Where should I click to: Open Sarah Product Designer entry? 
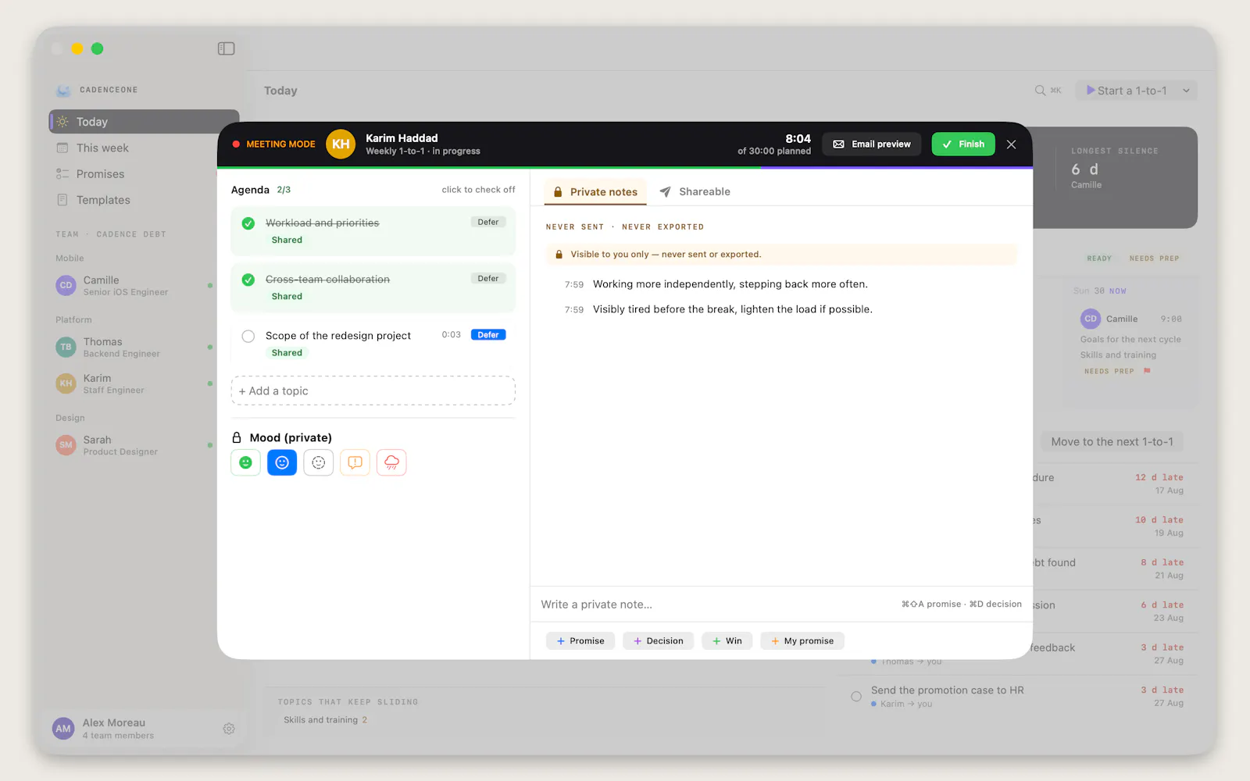pos(134,445)
